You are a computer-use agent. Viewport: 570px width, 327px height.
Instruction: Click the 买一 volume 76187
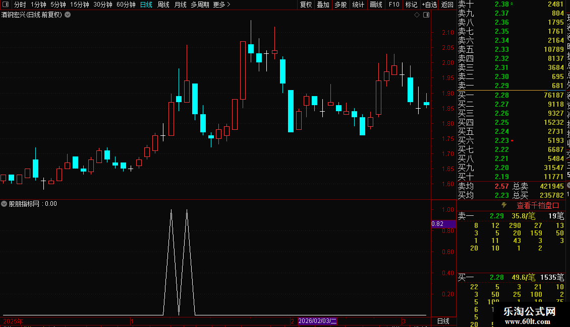coord(554,96)
